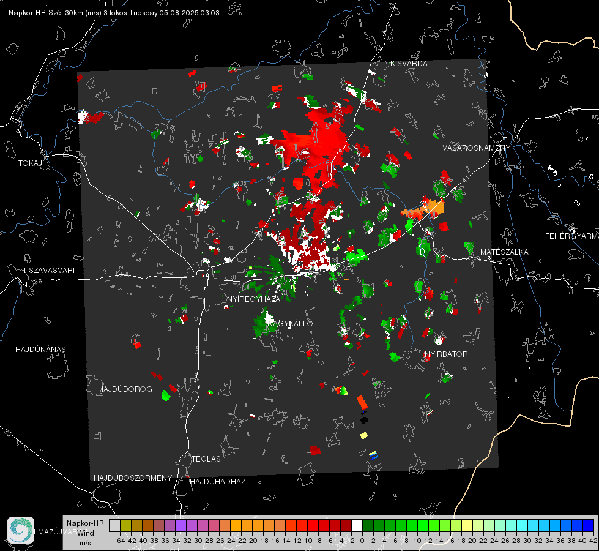Select the TOKAJ label on the map

(x=30, y=163)
